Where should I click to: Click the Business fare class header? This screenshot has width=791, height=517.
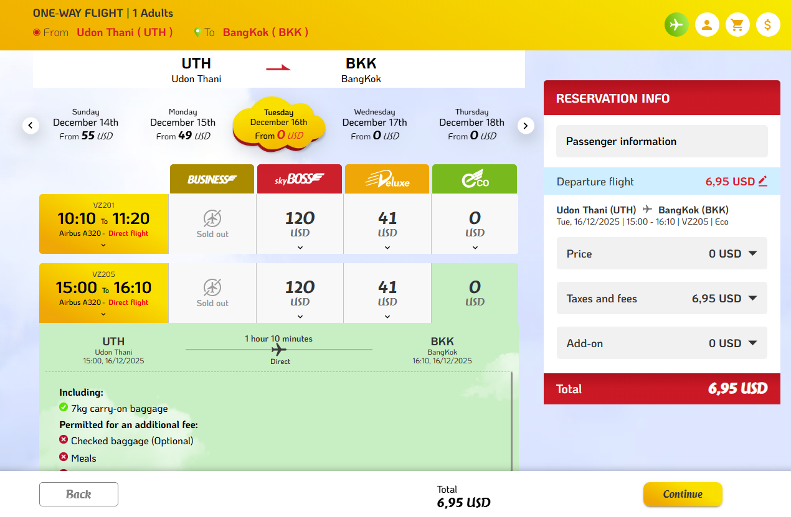click(x=212, y=179)
